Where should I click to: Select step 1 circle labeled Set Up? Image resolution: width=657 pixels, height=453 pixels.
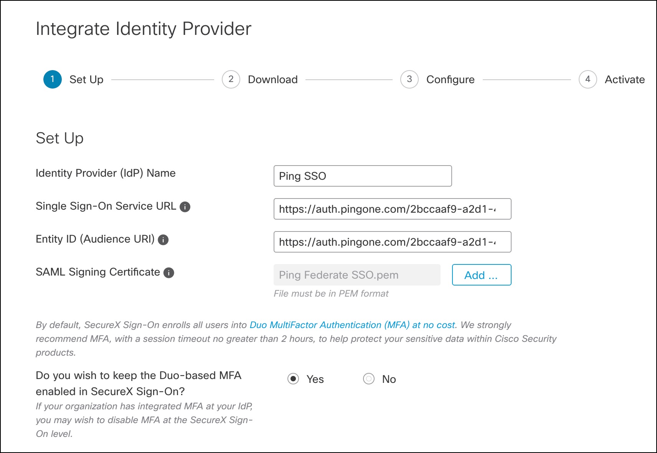(x=52, y=79)
